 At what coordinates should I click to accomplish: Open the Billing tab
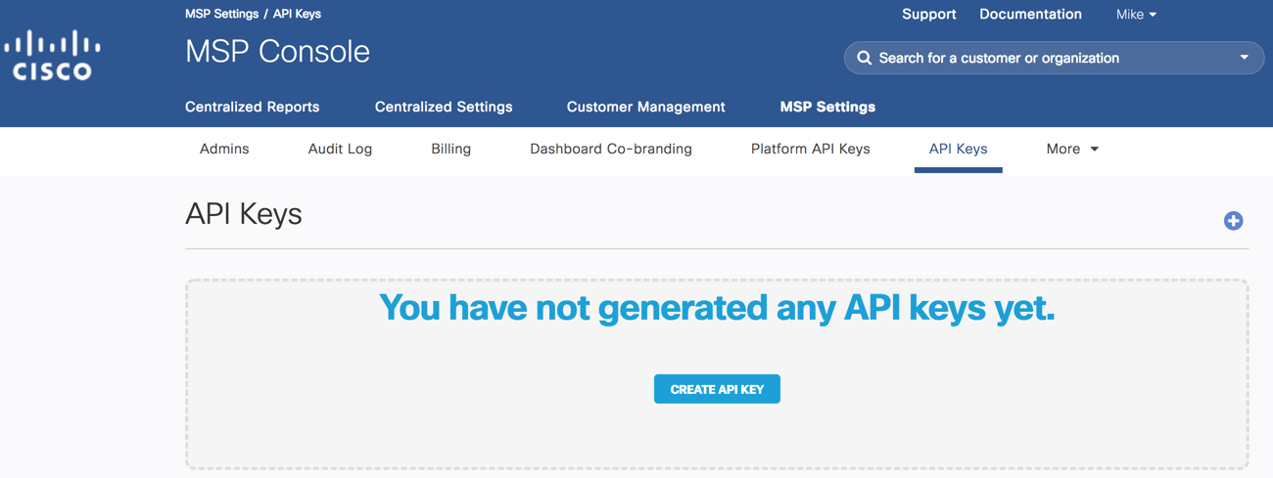(x=450, y=149)
